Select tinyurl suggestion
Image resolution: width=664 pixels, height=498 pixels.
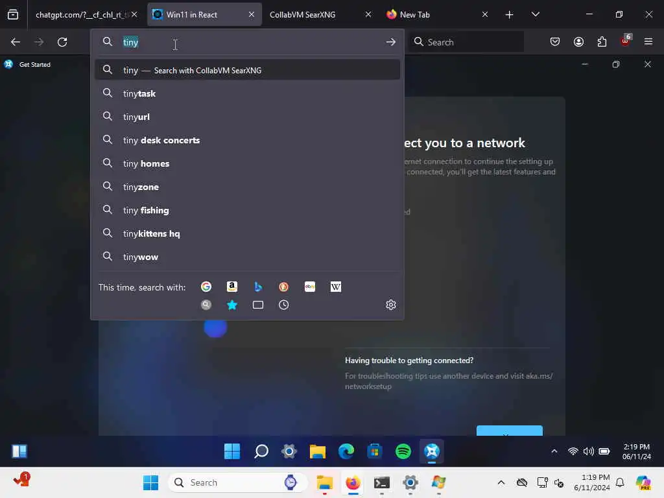(247, 117)
